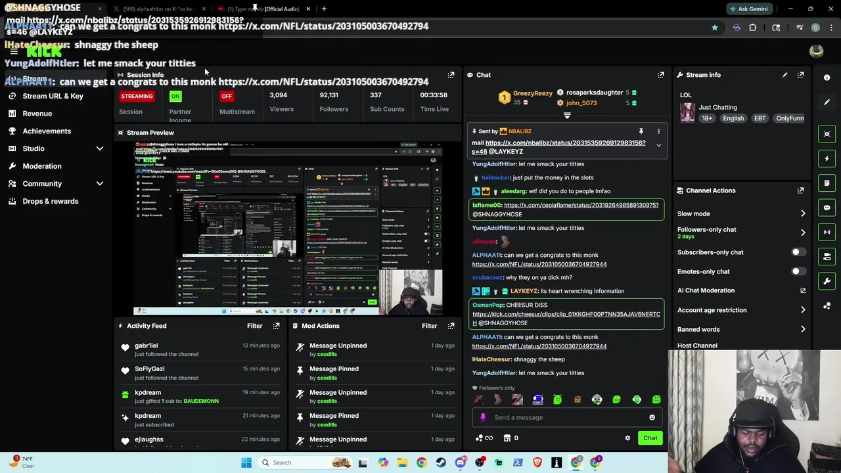Click the stream preview frame icon in sidebar

click(x=827, y=134)
